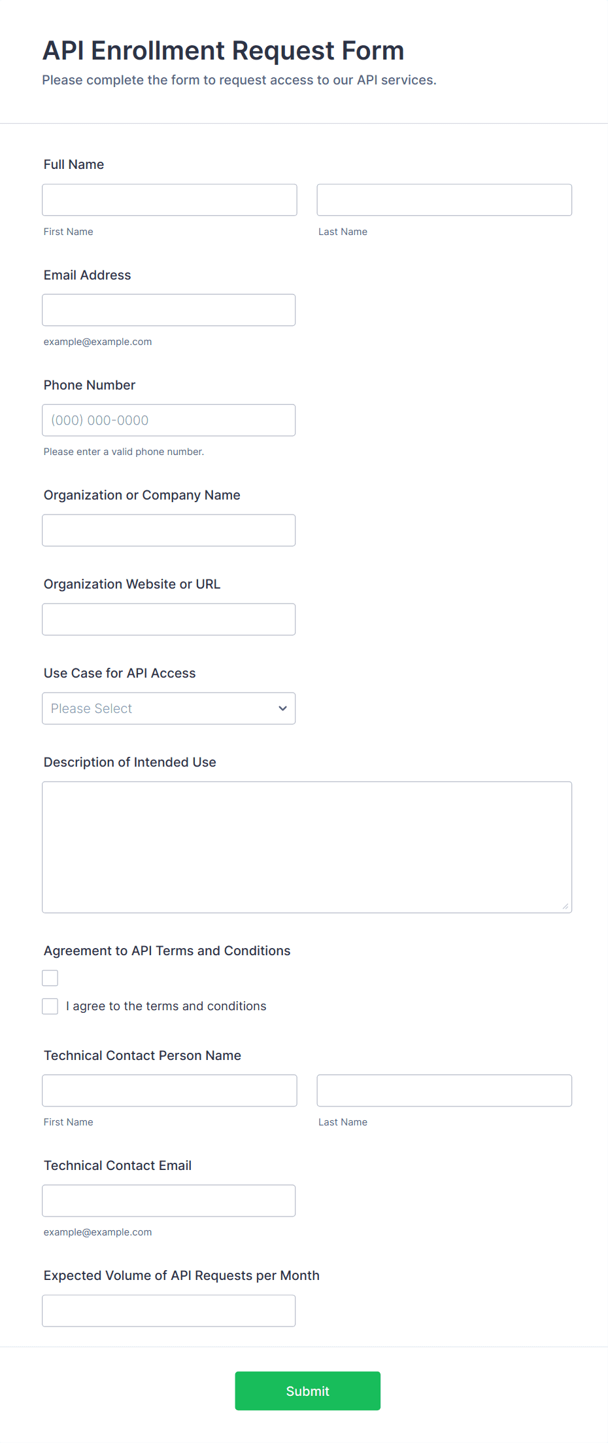
Task: Click the 'I agree to the terms and conditions' label
Action: 166,1006
